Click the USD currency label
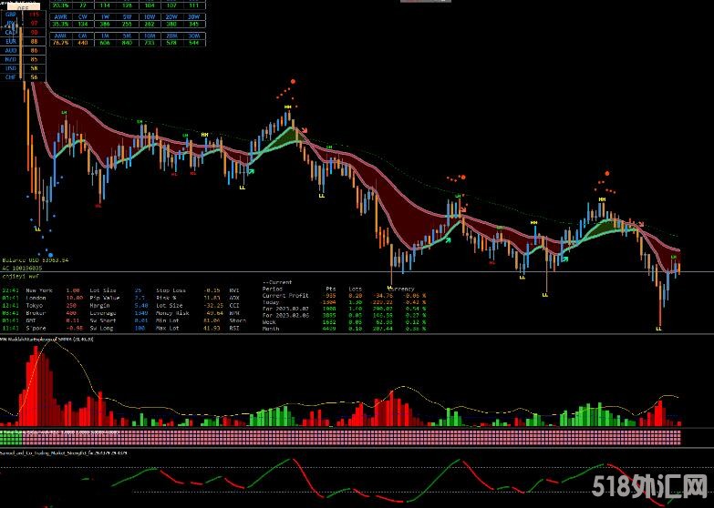This screenshot has height=508, width=714. click(11, 68)
